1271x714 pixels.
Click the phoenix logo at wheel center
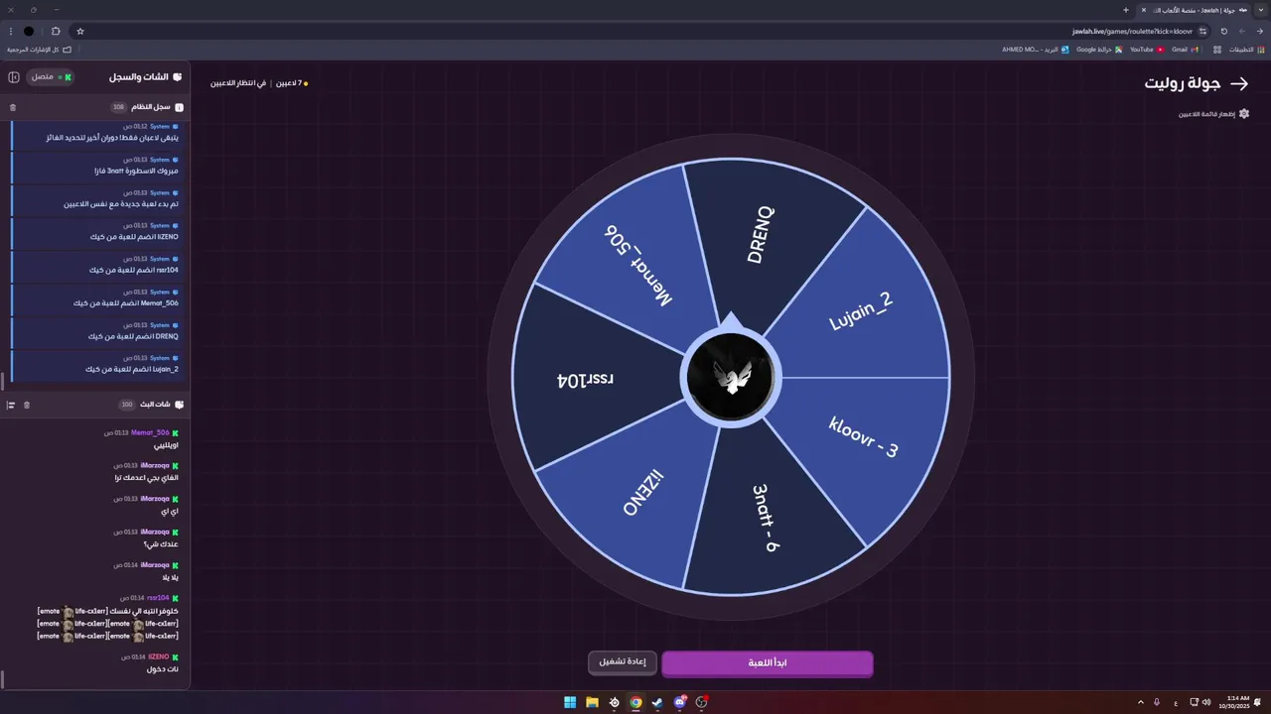pos(731,378)
